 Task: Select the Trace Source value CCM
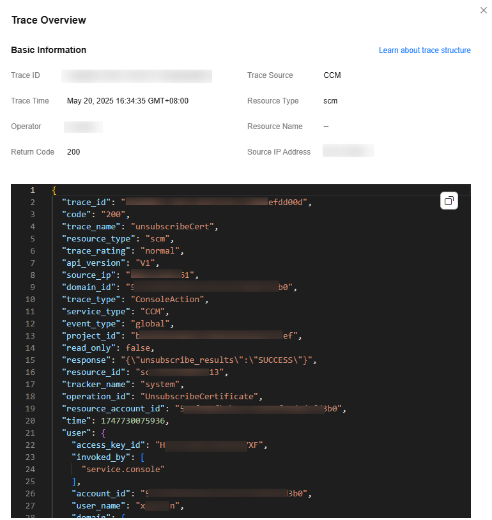(332, 75)
